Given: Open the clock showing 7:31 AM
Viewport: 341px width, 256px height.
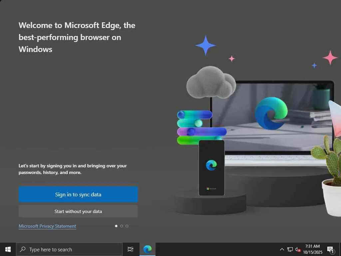Looking at the screenshot, I should [x=313, y=249].
